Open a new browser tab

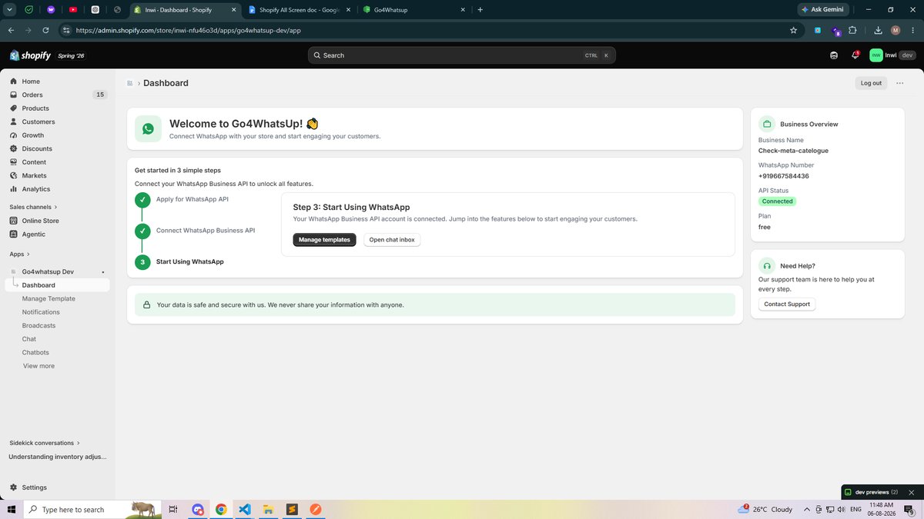point(480,10)
